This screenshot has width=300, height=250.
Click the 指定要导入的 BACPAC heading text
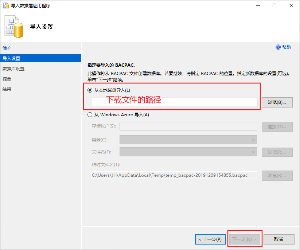(x=112, y=65)
